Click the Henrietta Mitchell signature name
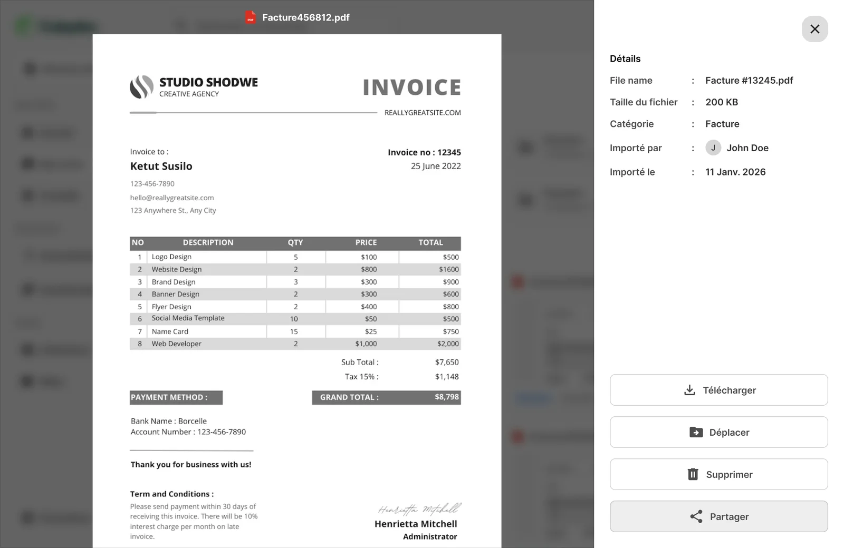Viewport: 844px width, 548px height. tap(416, 524)
